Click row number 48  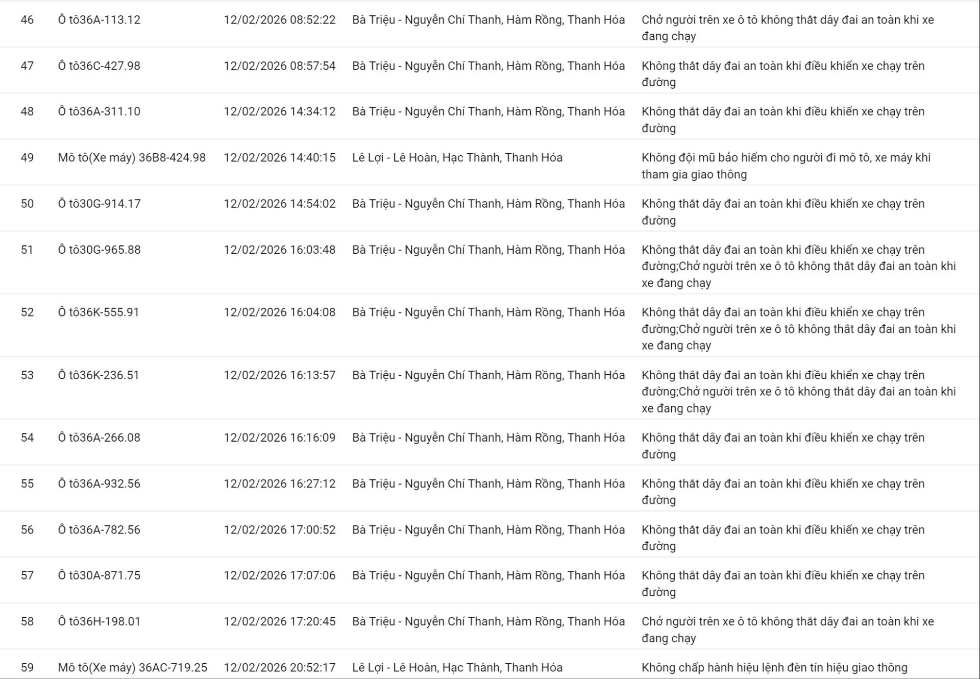(x=27, y=111)
